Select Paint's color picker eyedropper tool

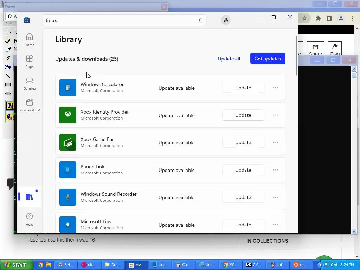[8, 49]
